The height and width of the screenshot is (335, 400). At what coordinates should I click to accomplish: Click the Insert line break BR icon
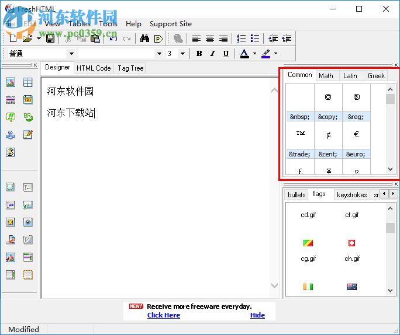tap(28, 117)
